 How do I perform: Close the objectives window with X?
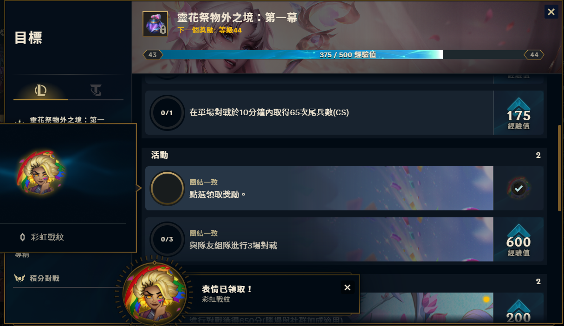(x=551, y=12)
